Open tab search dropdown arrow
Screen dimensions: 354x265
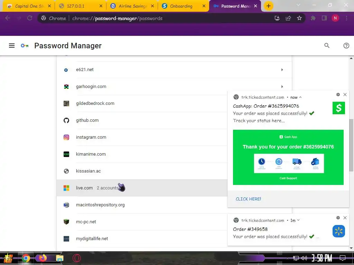[x=298, y=5]
